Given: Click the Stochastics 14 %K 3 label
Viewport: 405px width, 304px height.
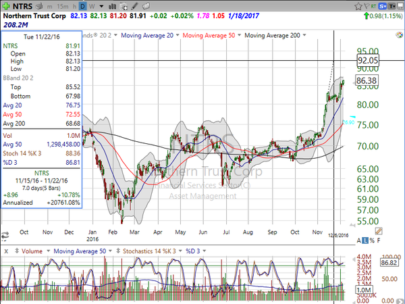Looking at the screenshot, I should (149, 251).
